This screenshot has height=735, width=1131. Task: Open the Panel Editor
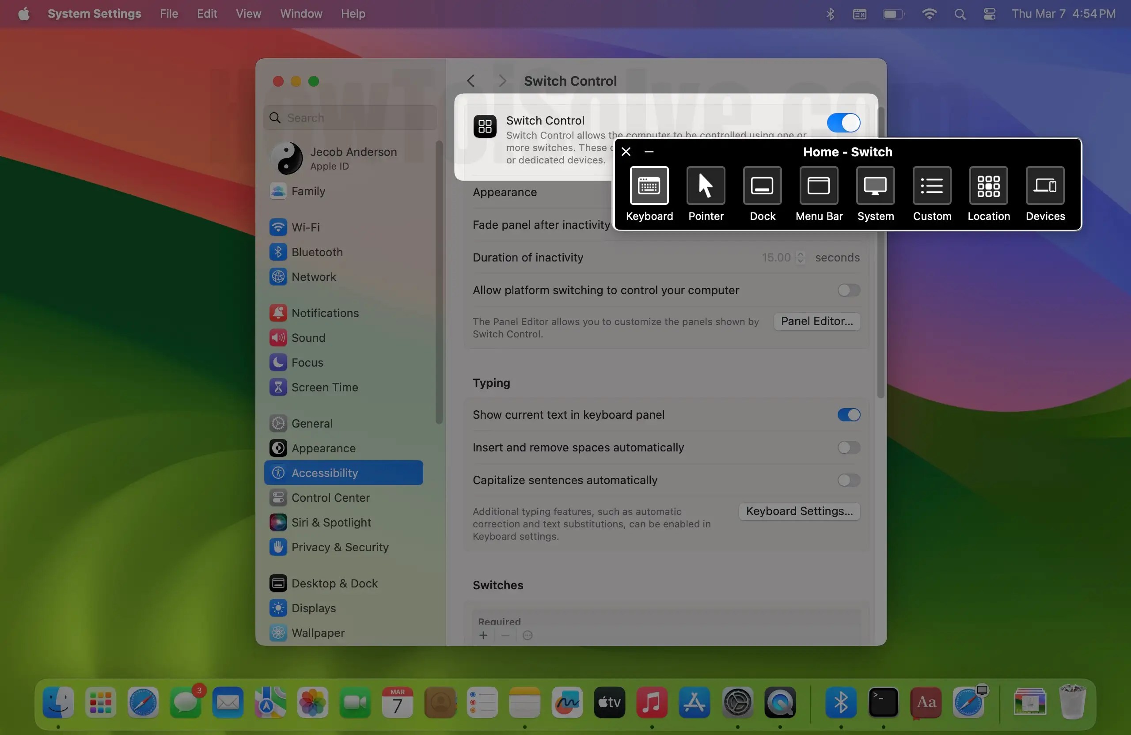click(x=816, y=321)
